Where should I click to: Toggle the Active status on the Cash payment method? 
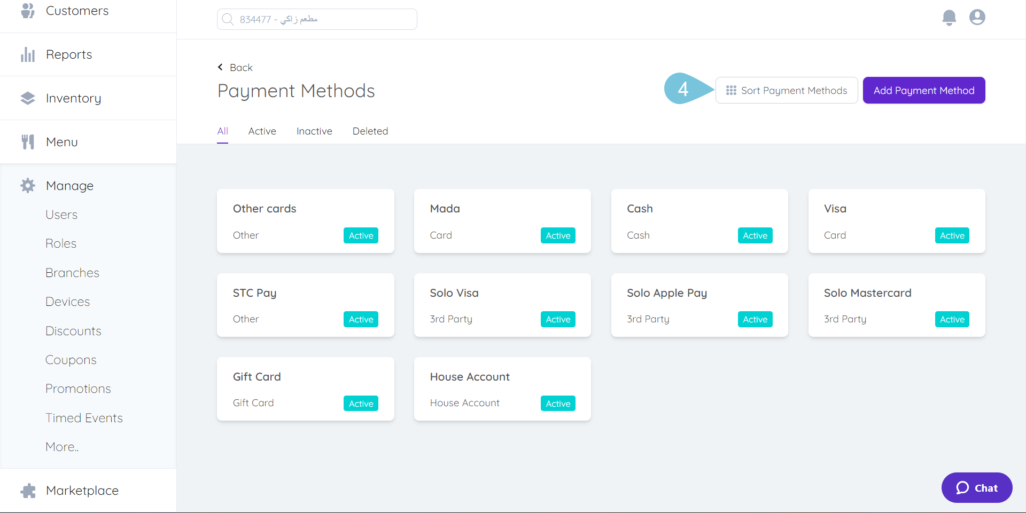pos(755,235)
